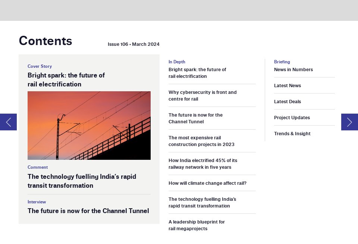Image resolution: width=358 pixels, height=244 pixels.
Task: Open "How India electrified 45% of its railway network"
Action: click(203, 164)
